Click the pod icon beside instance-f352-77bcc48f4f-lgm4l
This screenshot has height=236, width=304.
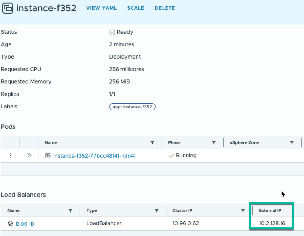click(48, 155)
